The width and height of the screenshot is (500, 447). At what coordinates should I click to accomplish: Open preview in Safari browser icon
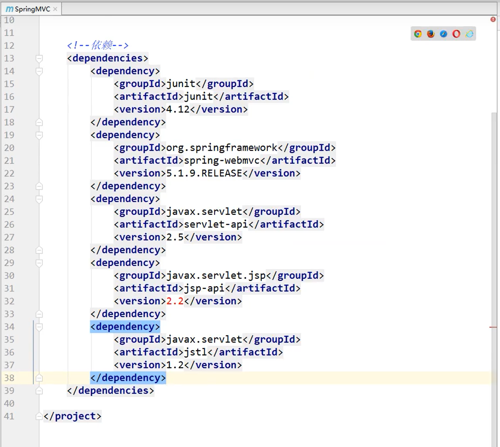pos(443,34)
